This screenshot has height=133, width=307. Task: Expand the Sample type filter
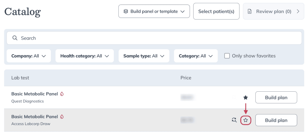pos(144,56)
